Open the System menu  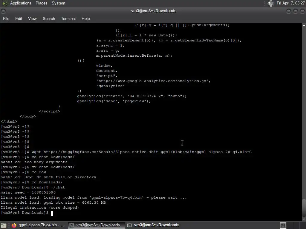[58, 3]
